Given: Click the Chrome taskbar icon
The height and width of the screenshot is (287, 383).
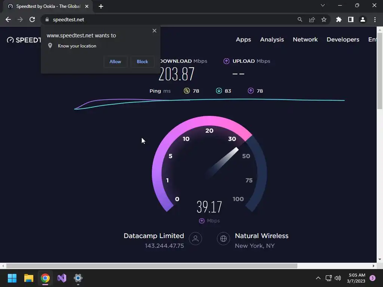Looking at the screenshot, I should [45, 278].
